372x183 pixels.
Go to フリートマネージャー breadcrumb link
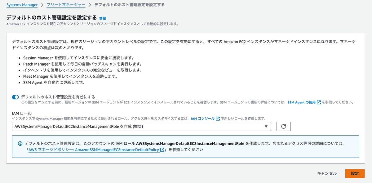(66, 5)
